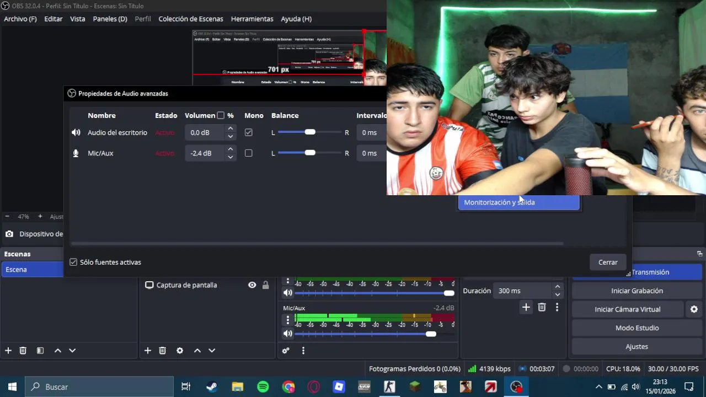The height and width of the screenshot is (397, 706).
Task: Move scene up arrow in Escenas panel
Action: 57,351
